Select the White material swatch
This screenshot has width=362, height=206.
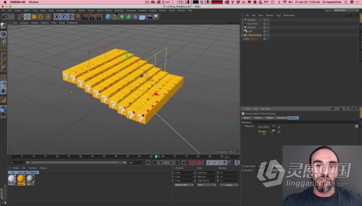(x=12, y=179)
